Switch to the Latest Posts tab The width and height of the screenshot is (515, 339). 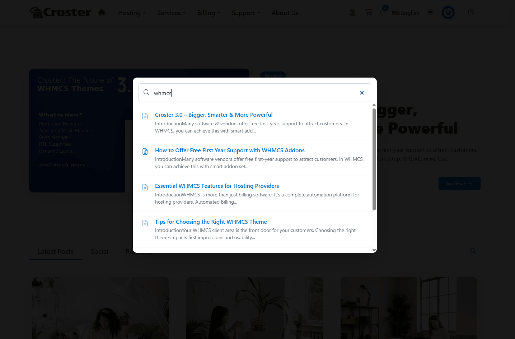point(56,252)
